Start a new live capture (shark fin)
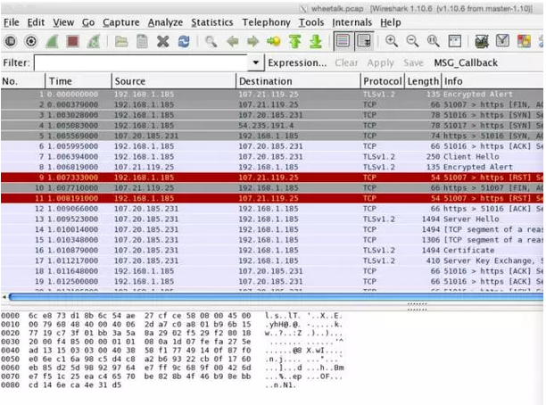The image size is (546, 405). pyautogui.click(x=52, y=41)
